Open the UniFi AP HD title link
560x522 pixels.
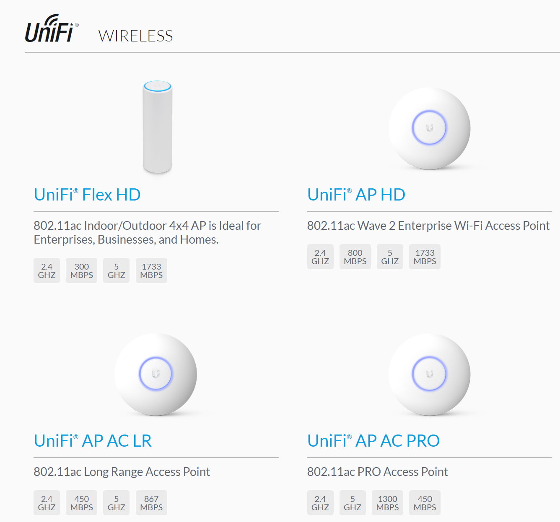point(356,195)
